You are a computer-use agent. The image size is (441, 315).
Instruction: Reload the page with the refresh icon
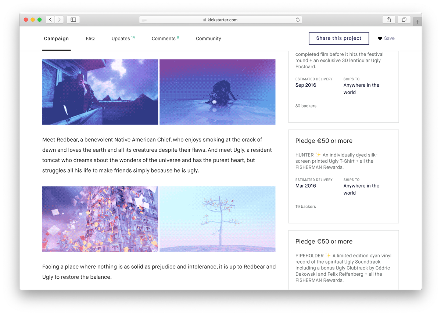point(297,20)
